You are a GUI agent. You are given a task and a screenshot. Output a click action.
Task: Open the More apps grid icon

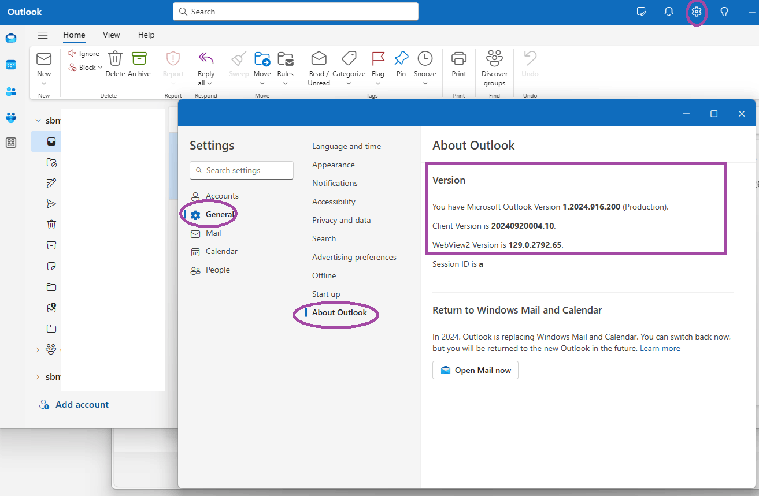pos(11,143)
